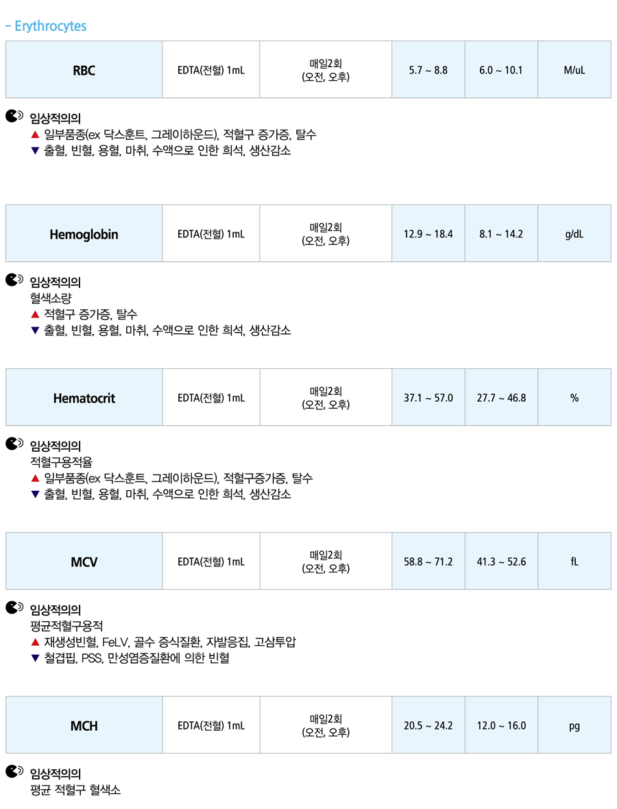Click the RBC 5.7 ~ 8.8 range cell
The image size is (617, 809).
428,70
